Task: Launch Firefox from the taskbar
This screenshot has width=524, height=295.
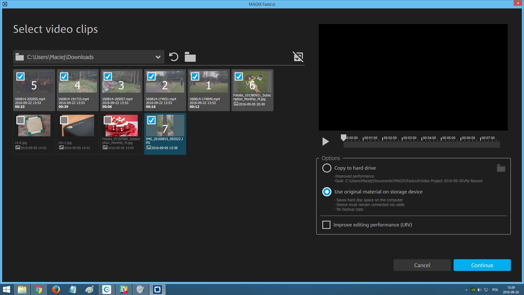Action: click(x=56, y=290)
